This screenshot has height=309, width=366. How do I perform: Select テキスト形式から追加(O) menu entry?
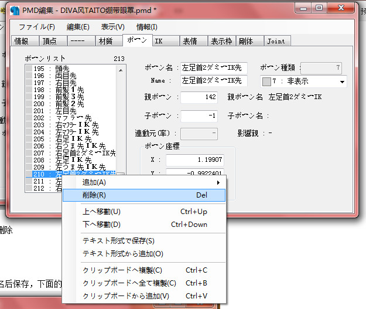point(144,254)
